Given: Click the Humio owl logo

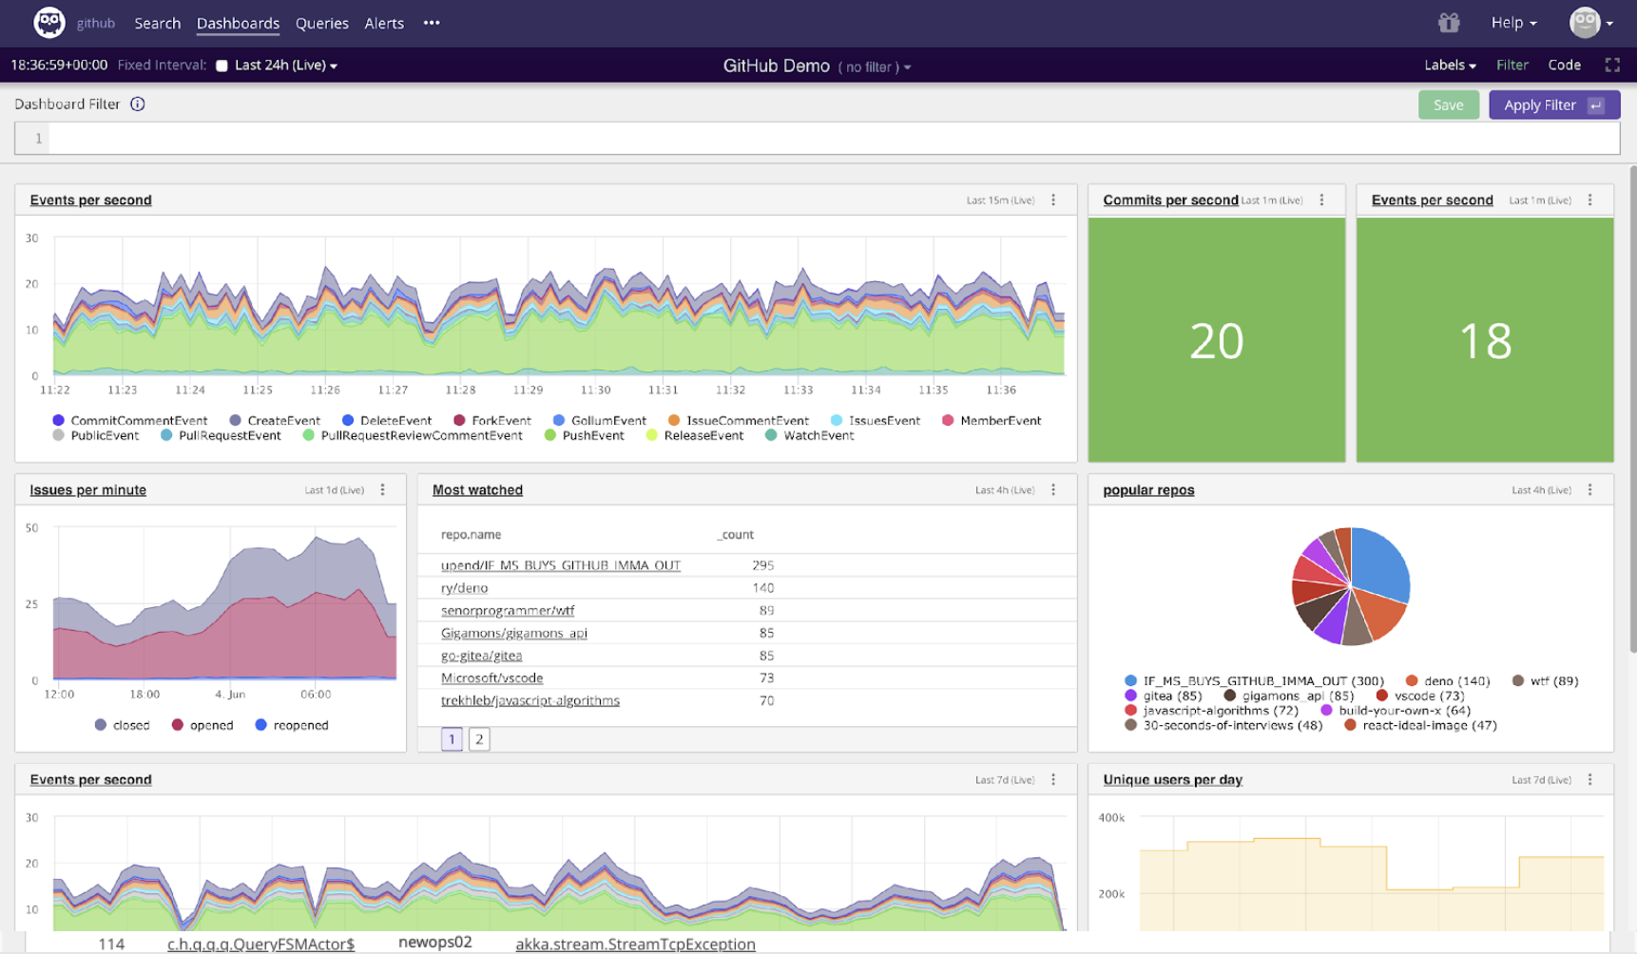Looking at the screenshot, I should coord(49,22).
